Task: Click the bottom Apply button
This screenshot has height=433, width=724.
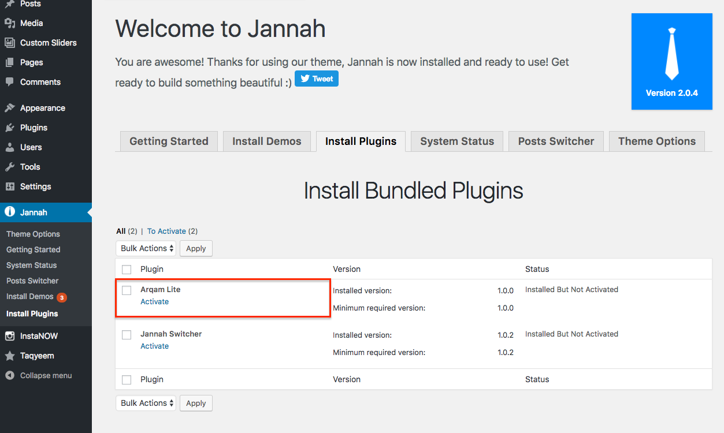Action: coord(196,403)
